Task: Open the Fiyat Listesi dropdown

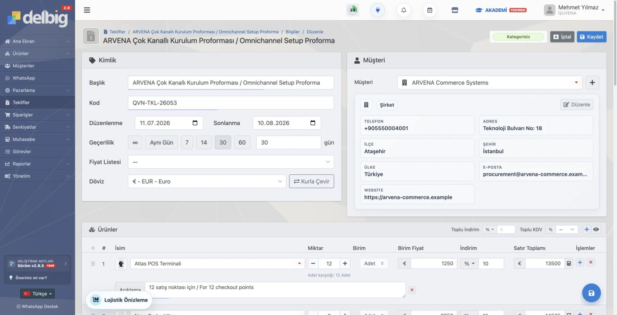Action: click(x=231, y=162)
